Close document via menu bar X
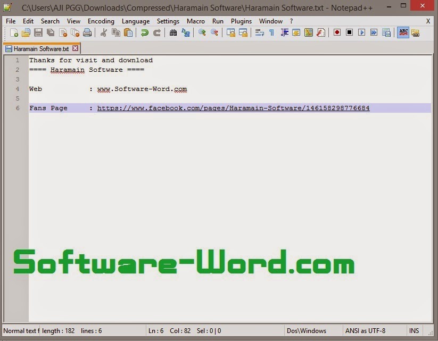This screenshot has height=341, width=438. [428, 21]
